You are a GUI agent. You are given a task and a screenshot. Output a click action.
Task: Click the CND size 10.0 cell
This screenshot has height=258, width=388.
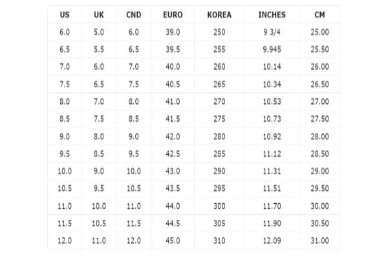[134, 171]
